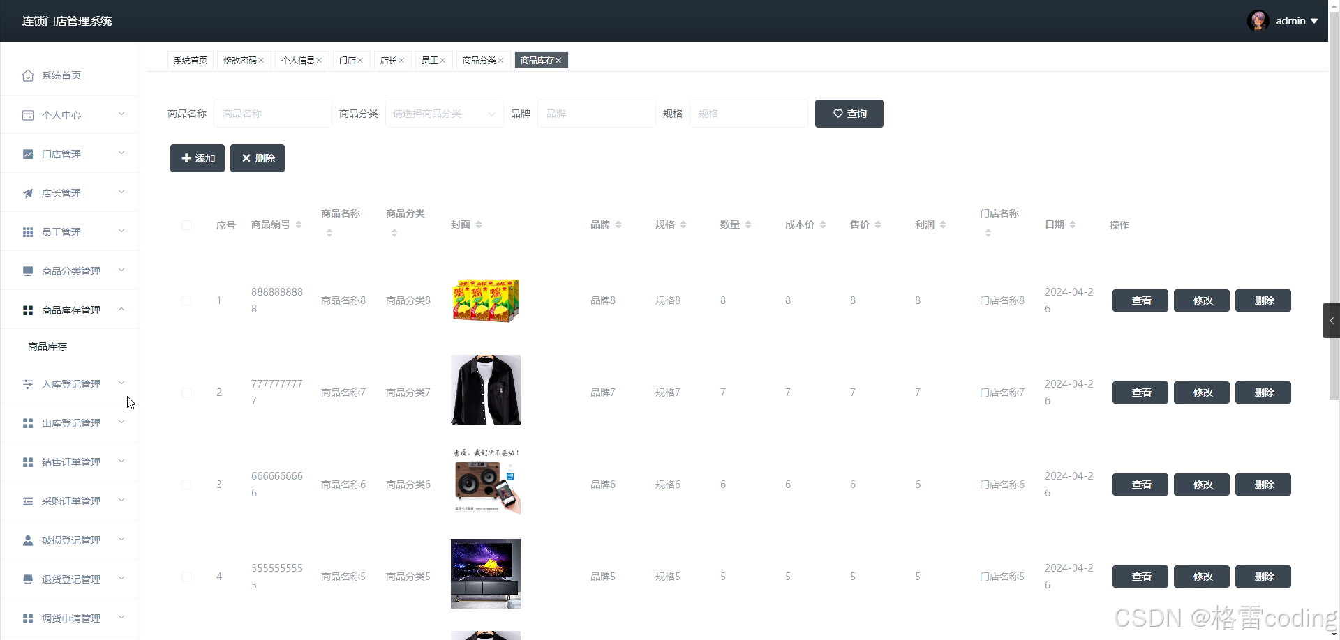
Task: Select the 采购订单管理 sidebar icon
Action: coord(28,501)
